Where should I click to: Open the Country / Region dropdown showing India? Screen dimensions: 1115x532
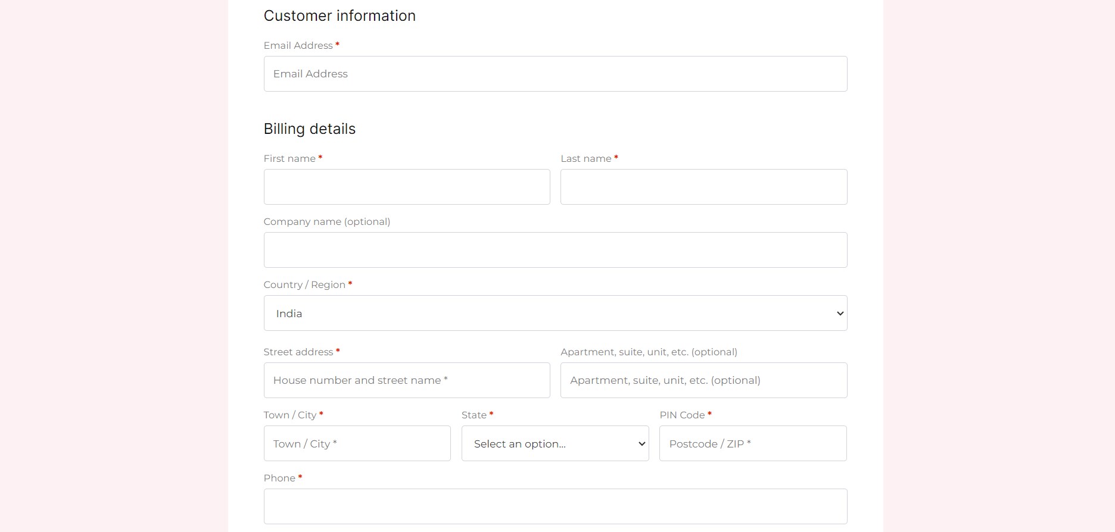coord(555,313)
